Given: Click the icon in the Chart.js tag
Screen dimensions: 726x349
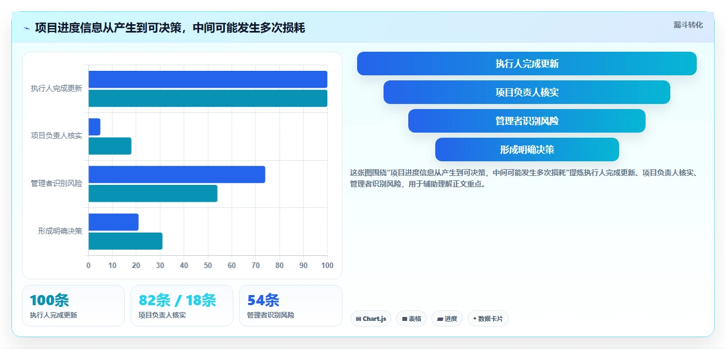Looking at the screenshot, I should (358, 319).
